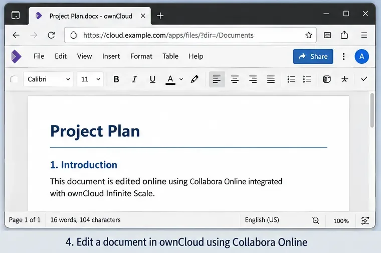
Task: Minimize the browser window
Action: tap(326, 14)
